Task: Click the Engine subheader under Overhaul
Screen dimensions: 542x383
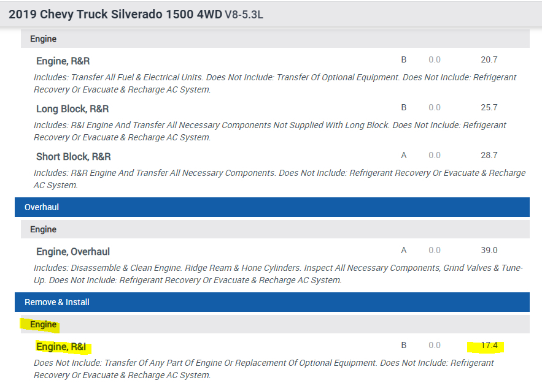Action: (43, 229)
